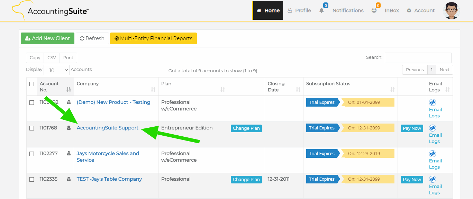Screen dimensions: 473x199
Task: Open AccountingSuite Support company link
Action: point(108,128)
